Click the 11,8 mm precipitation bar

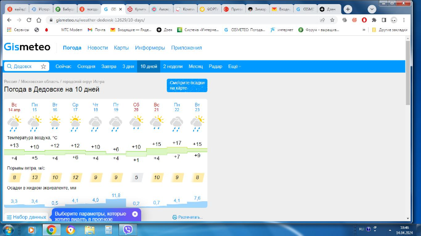116,203
